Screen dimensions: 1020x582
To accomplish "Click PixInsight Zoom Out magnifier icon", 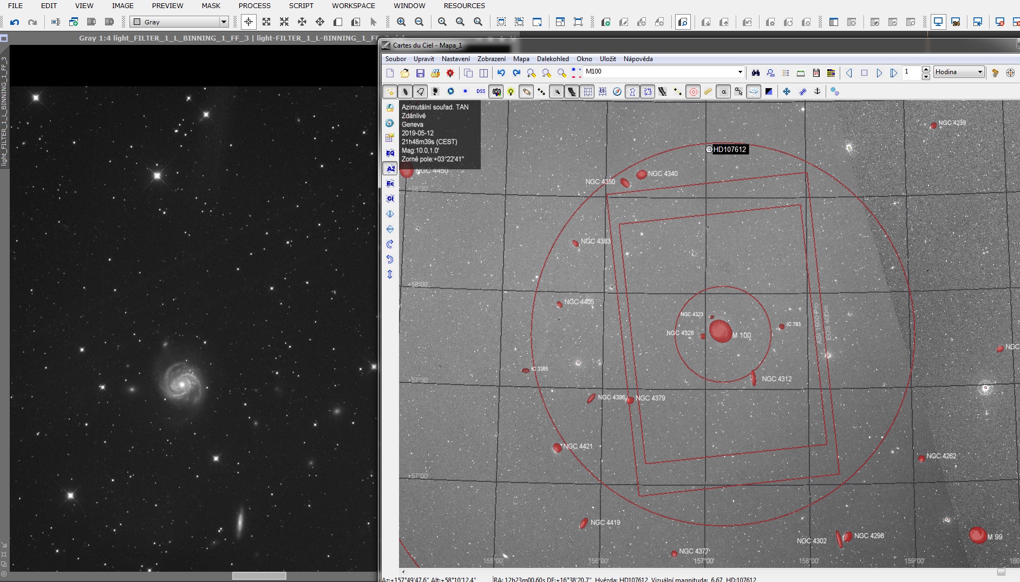I will click(x=419, y=22).
